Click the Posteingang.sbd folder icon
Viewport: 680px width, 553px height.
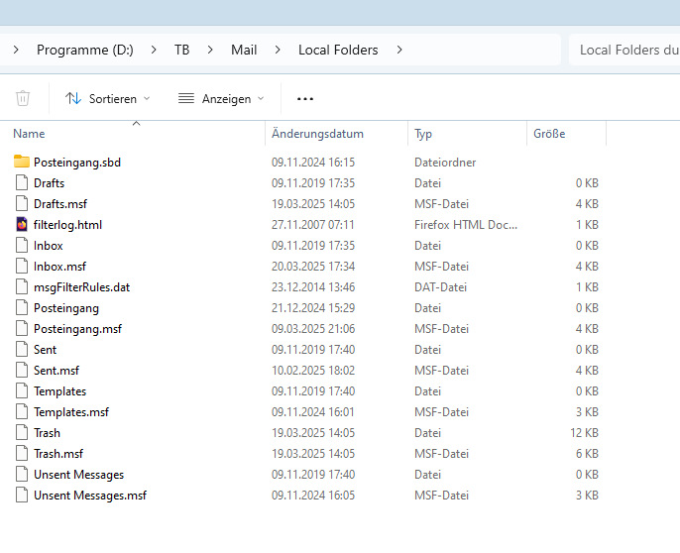point(22,162)
